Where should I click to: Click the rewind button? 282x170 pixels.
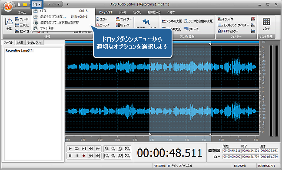click(91, 149)
